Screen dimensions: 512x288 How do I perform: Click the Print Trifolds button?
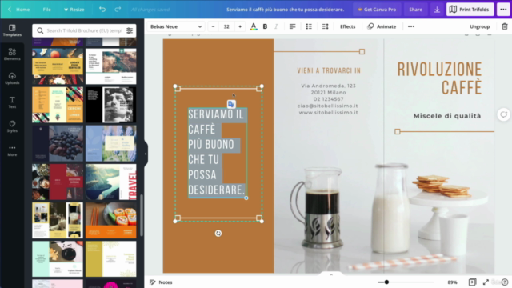tap(470, 10)
